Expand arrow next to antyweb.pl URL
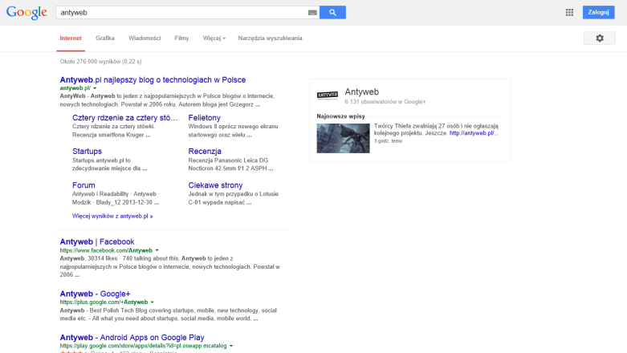Screen dimensions: 627x353 pos(95,88)
